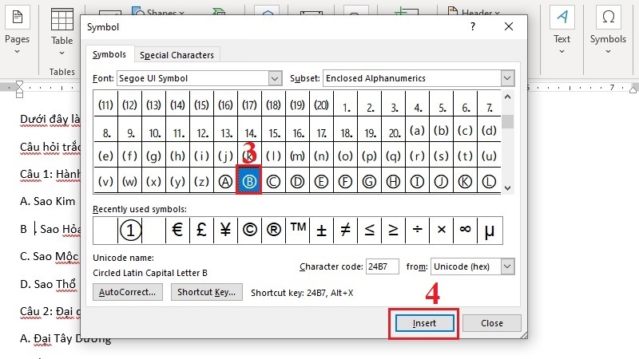Expand the Subset dropdown list
Screen dimensions: 639x359
tap(507, 78)
